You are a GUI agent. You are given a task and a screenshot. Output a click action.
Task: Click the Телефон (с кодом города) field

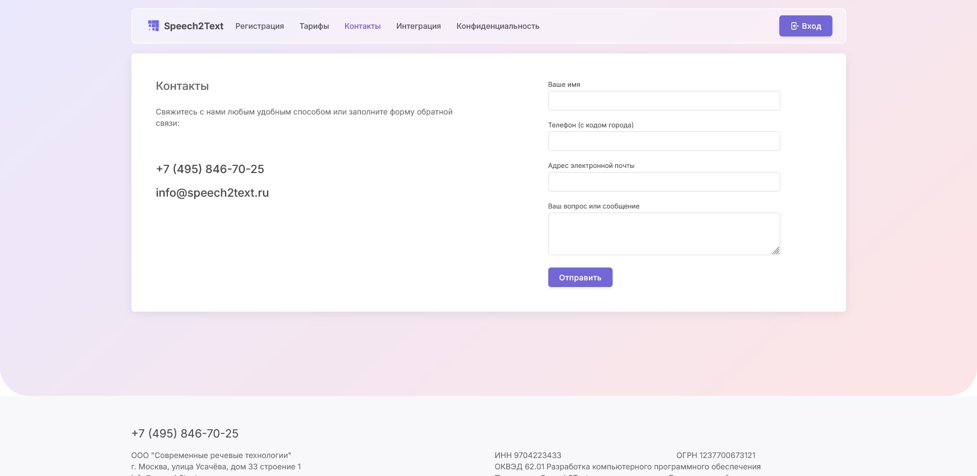[x=664, y=141]
